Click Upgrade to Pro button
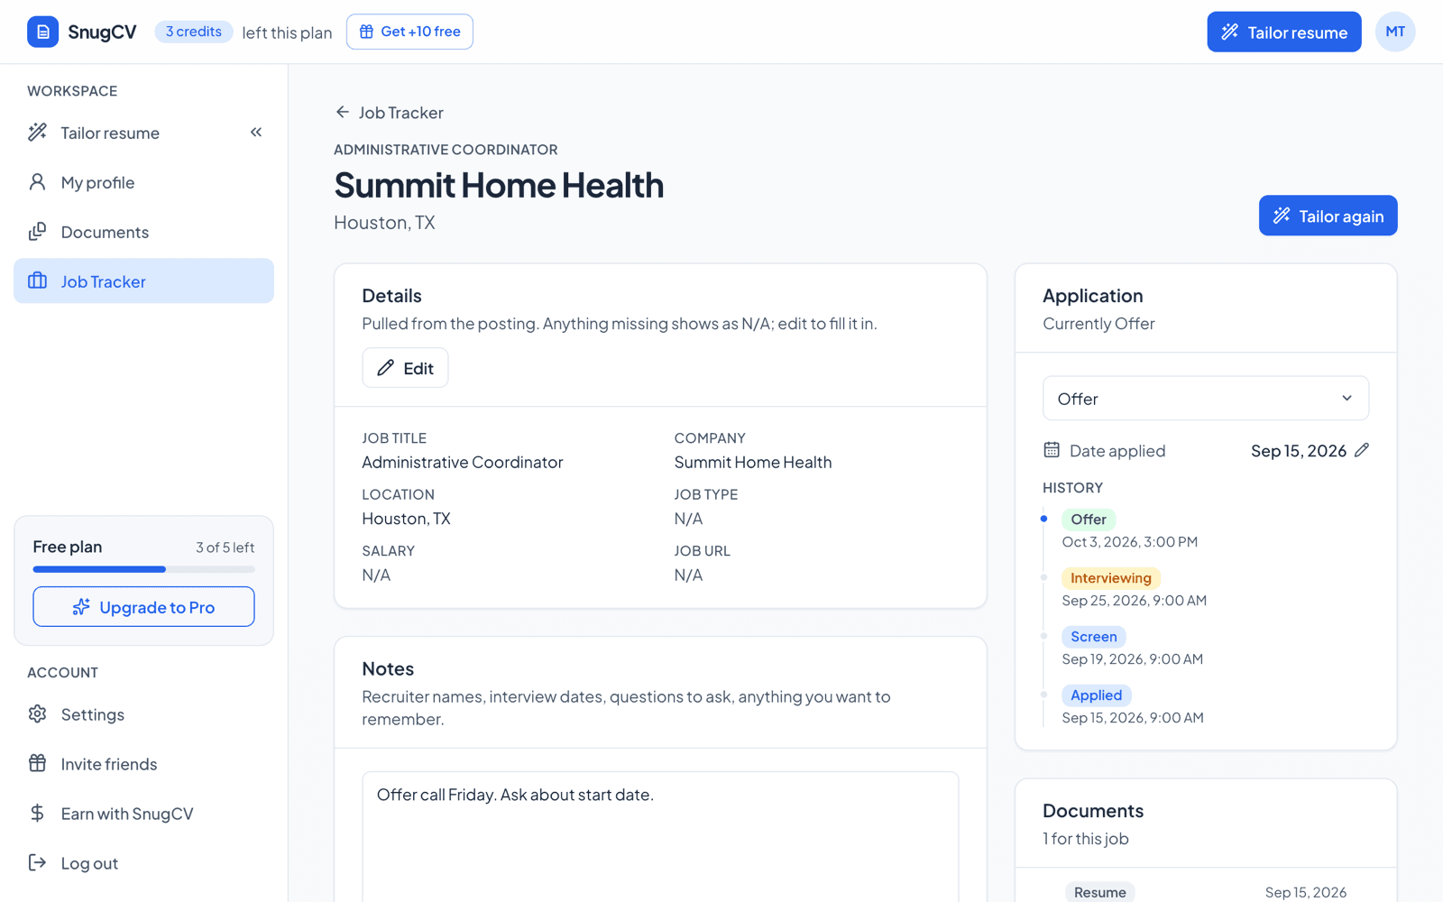This screenshot has width=1443, height=902. (x=143, y=607)
